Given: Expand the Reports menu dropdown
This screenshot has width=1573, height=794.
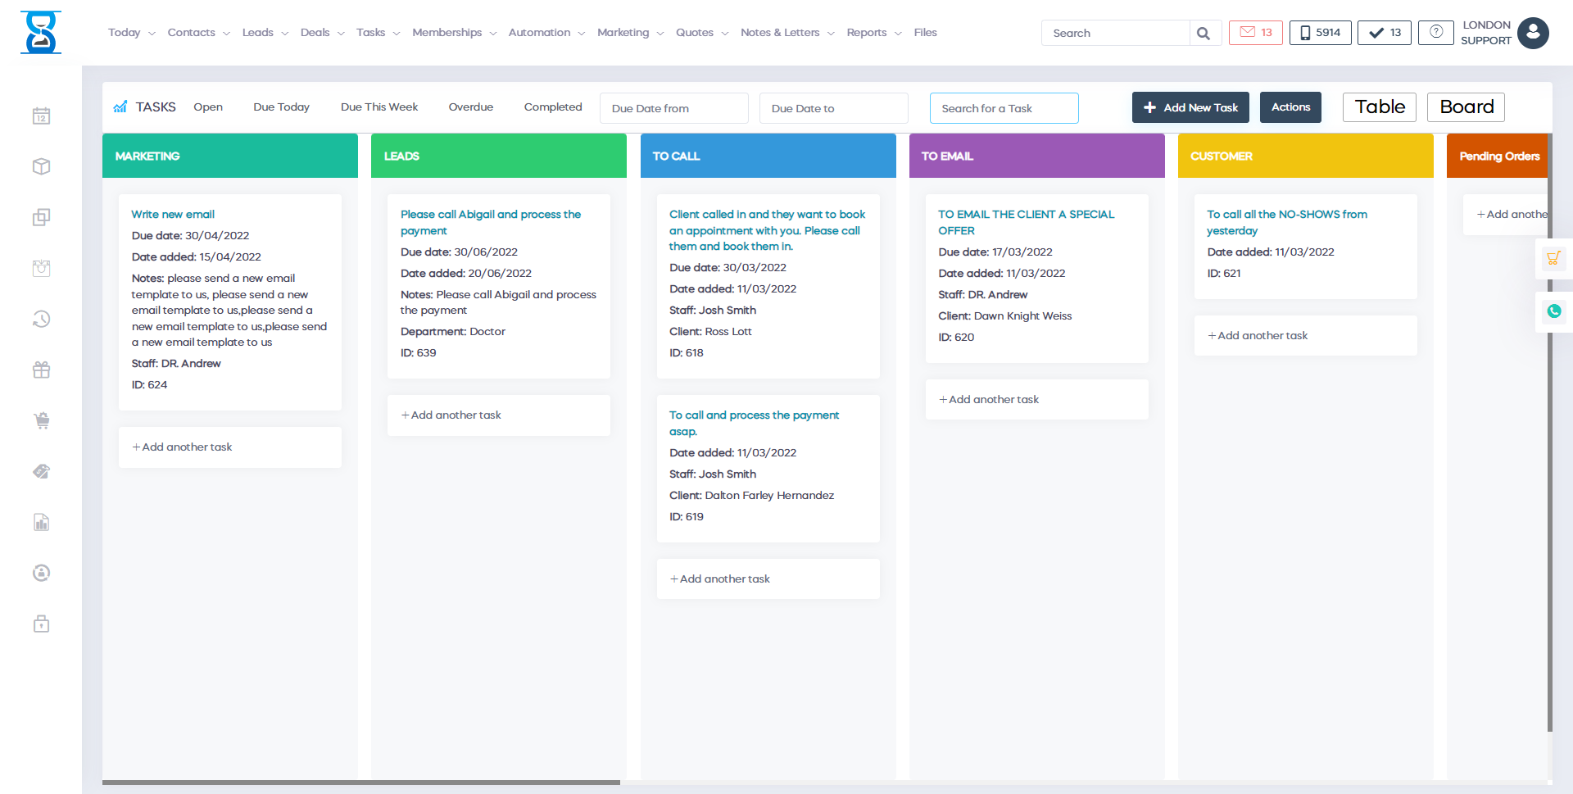Looking at the screenshot, I should pyautogui.click(x=873, y=33).
